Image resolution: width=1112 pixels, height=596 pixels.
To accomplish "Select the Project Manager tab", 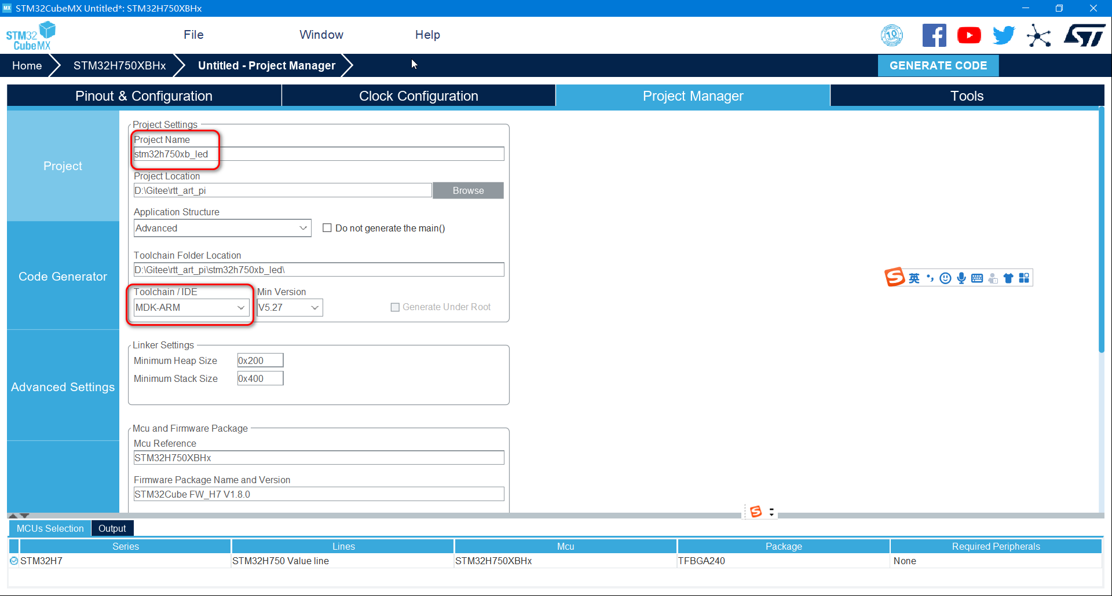I will pos(693,96).
